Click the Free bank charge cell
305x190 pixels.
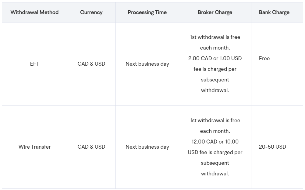click(264, 58)
